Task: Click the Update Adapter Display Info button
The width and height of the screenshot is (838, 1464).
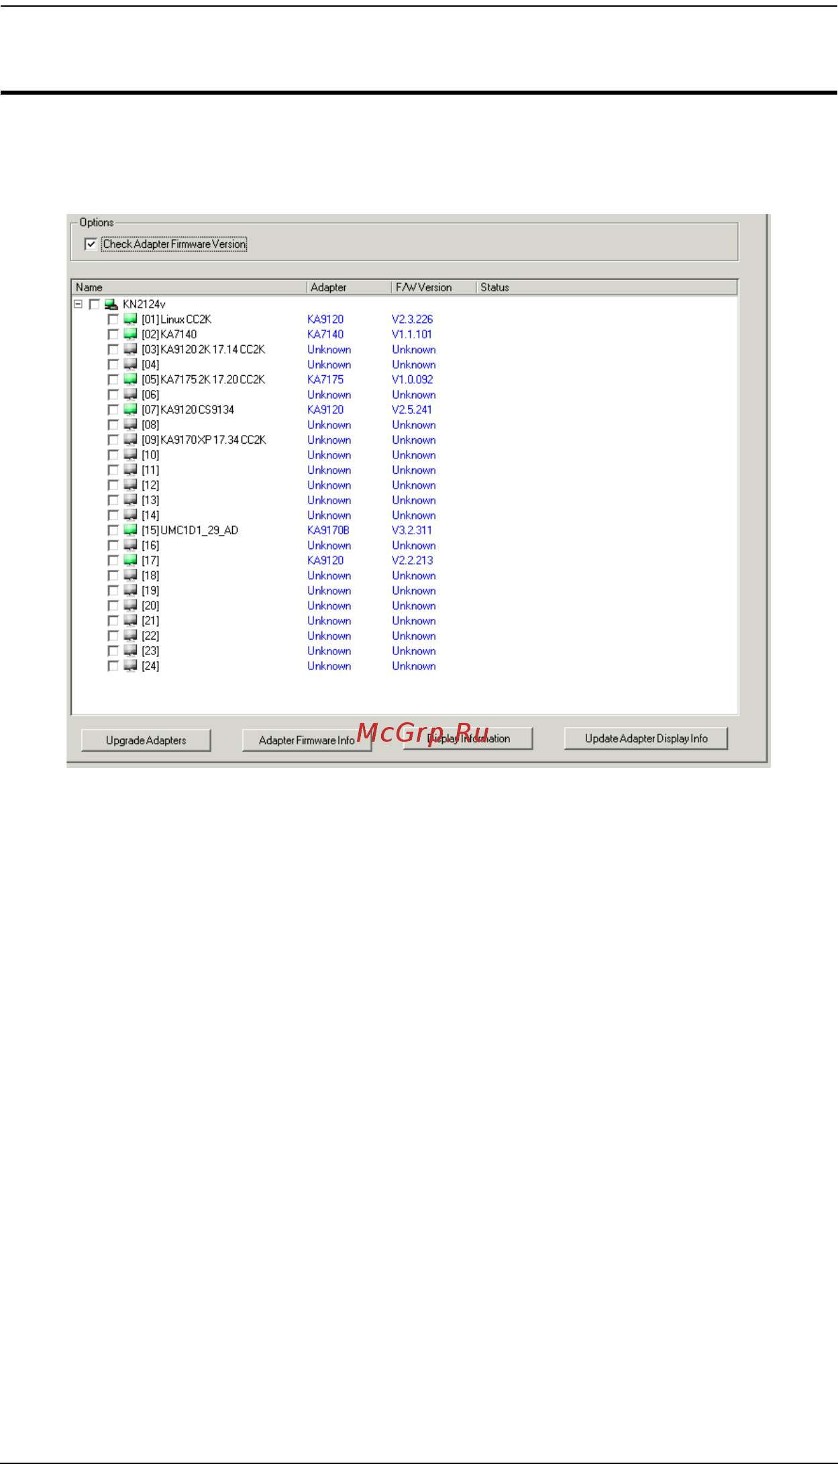Action: click(x=646, y=738)
